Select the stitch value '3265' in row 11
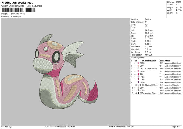This screenshot has height=129, width=183. (x=142, y=90)
